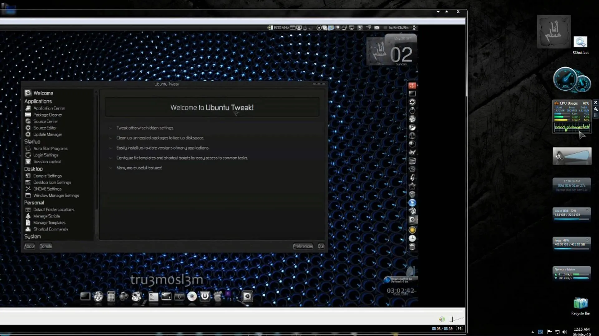Click the gauge speedometer desktop gadget
This screenshot has width=599, height=336.
572,80
